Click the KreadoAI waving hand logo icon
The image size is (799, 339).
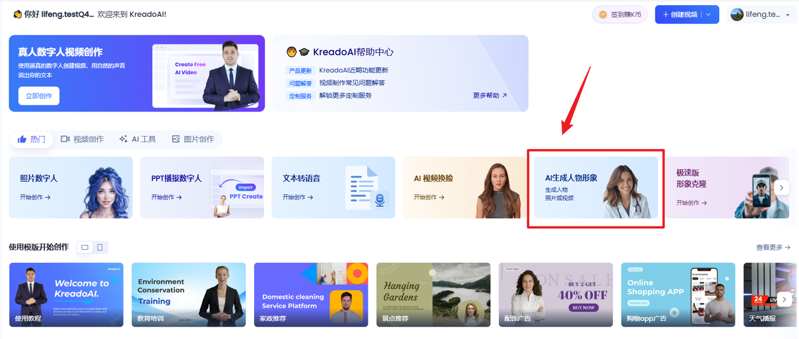[17, 14]
